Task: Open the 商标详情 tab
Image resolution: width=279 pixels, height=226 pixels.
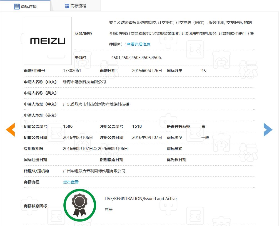Action: tap(25, 6)
